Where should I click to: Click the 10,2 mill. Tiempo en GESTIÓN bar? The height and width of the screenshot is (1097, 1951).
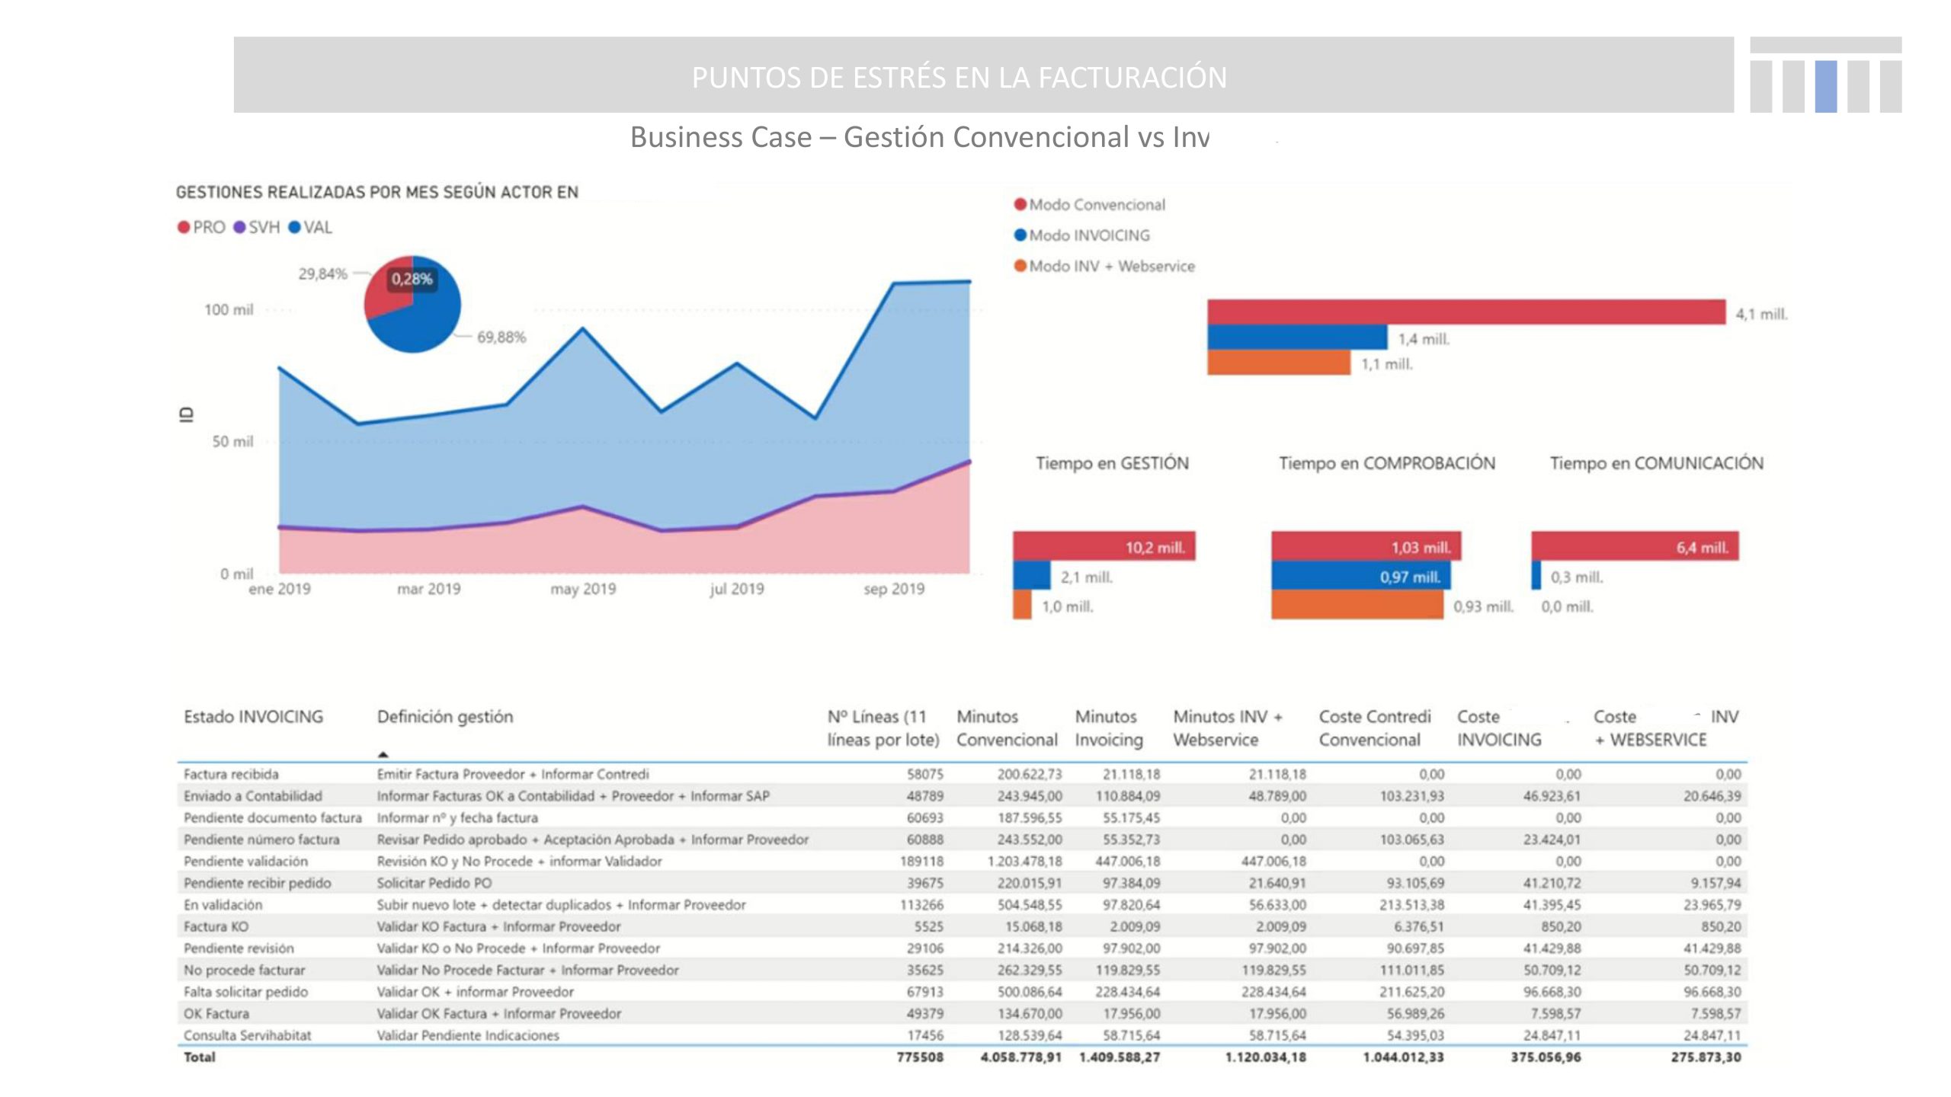point(1104,546)
